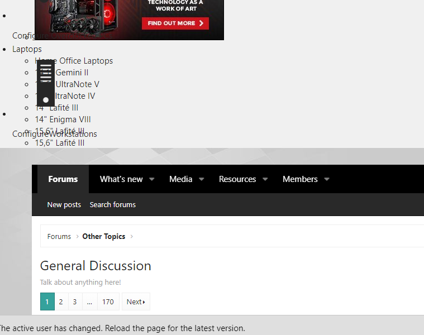424x335 pixels.
Task: Click the ROG gaming PC banner image
Action: click(129, 19)
